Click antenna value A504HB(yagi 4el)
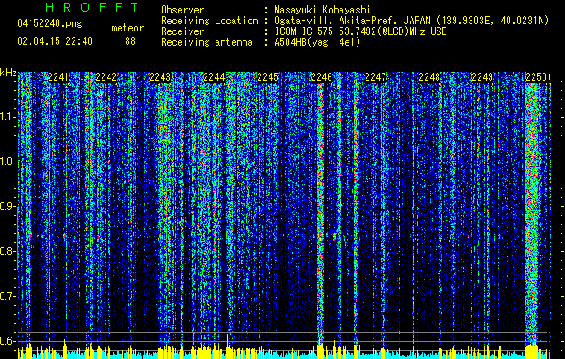565x359 pixels. [317, 42]
